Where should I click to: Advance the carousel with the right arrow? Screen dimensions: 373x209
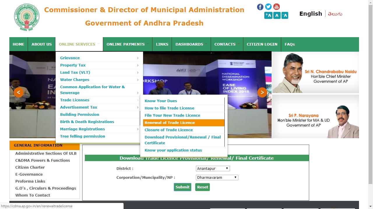click(x=262, y=92)
